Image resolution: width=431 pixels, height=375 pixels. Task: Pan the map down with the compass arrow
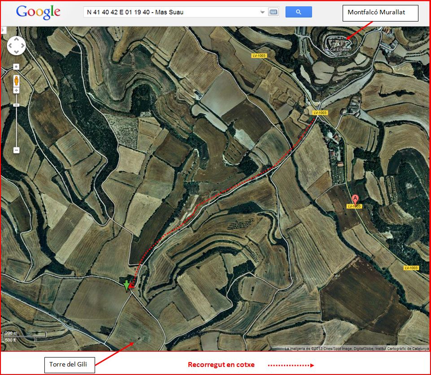click(x=16, y=51)
